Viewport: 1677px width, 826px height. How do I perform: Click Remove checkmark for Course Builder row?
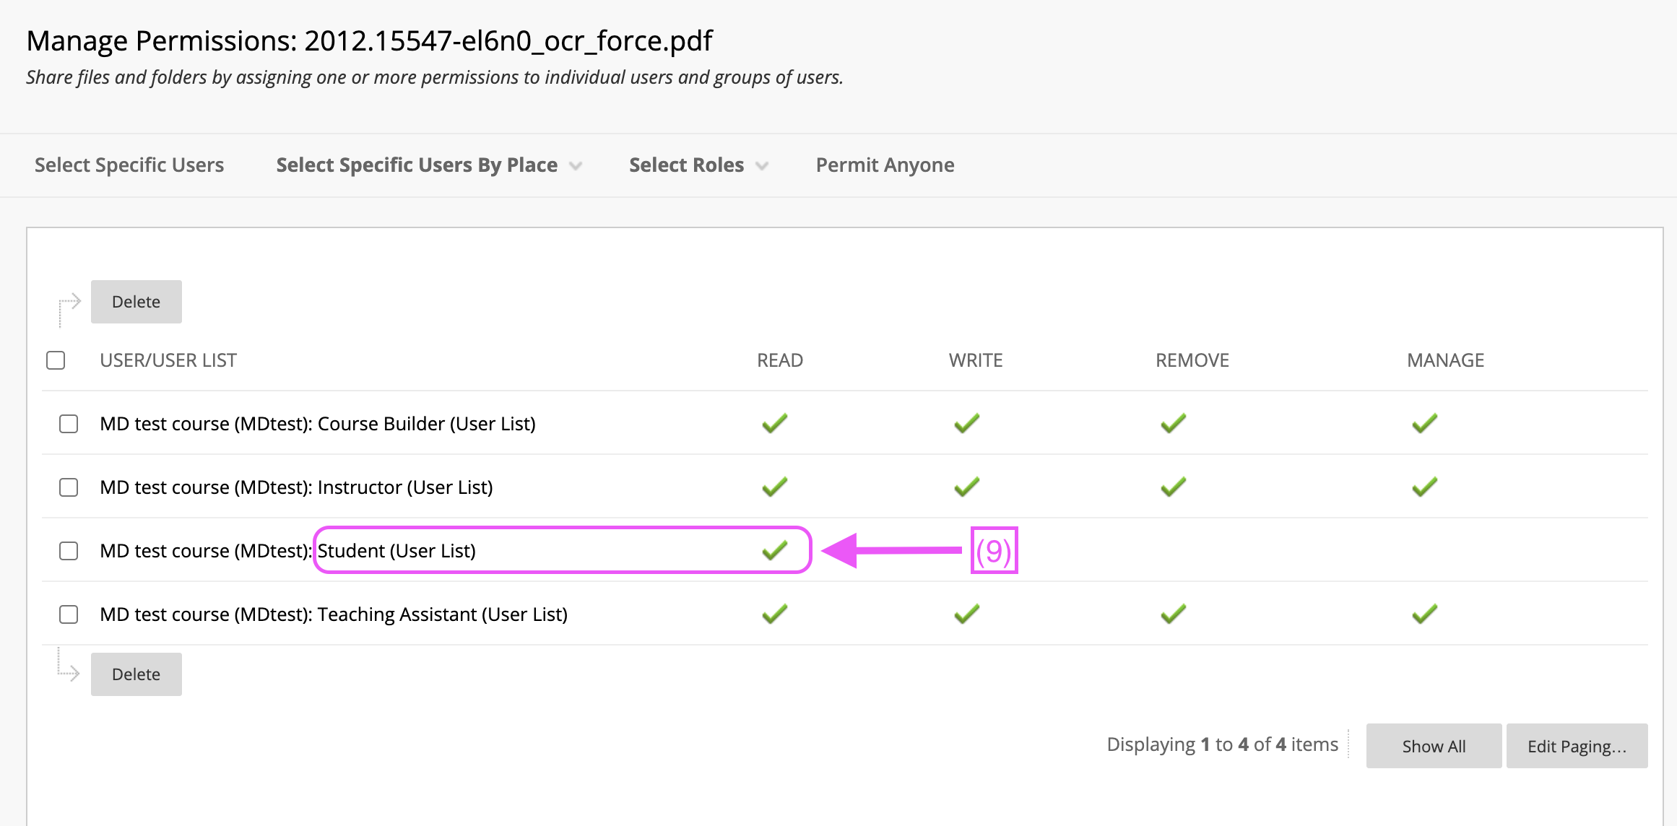[x=1173, y=423]
